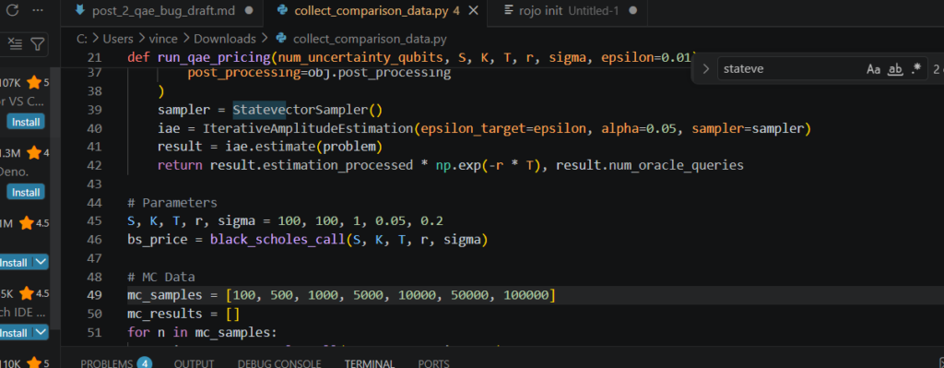Image resolution: width=944 pixels, height=368 pixels.
Task: Click the file icon on rojo init tab
Action: click(509, 10)
